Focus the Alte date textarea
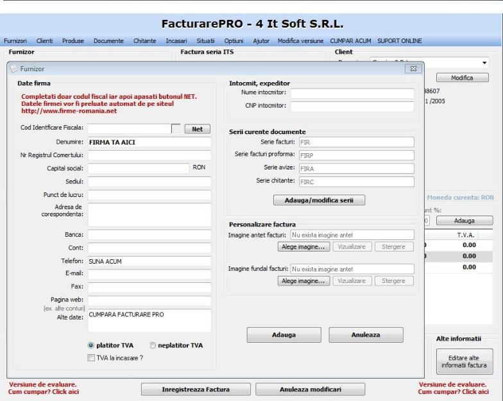 [149, 321]
